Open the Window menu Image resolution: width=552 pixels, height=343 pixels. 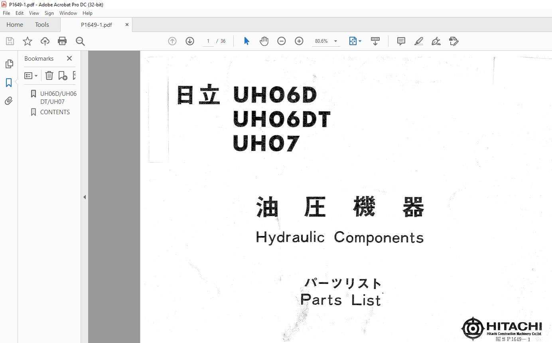click(x=68, y=13)
